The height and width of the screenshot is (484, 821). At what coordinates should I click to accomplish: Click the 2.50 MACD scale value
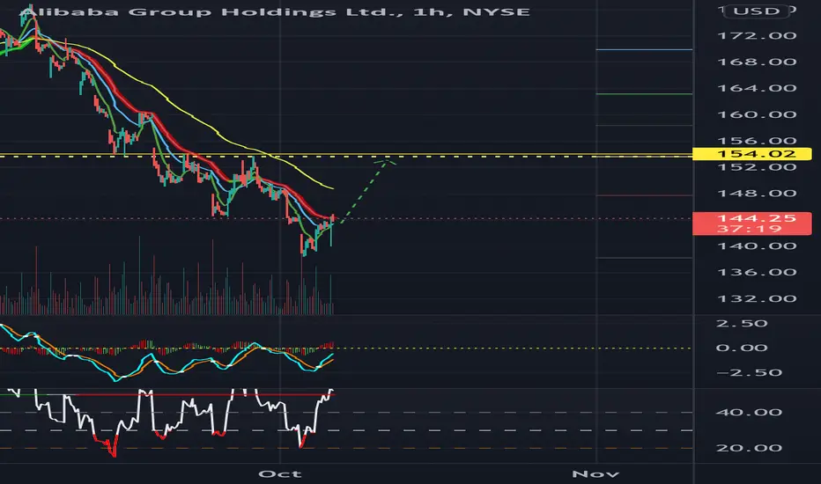(x=742, y=323)
